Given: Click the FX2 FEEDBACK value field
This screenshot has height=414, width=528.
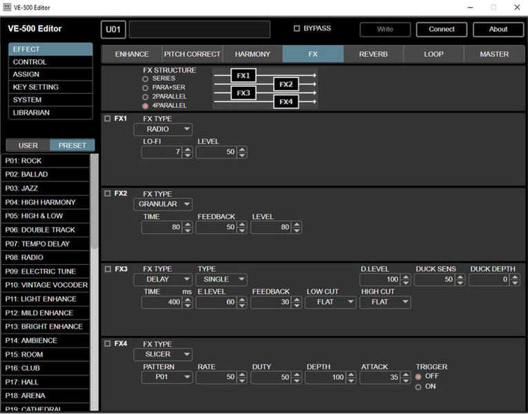Looking at the screenshot, I should [216, 227].
